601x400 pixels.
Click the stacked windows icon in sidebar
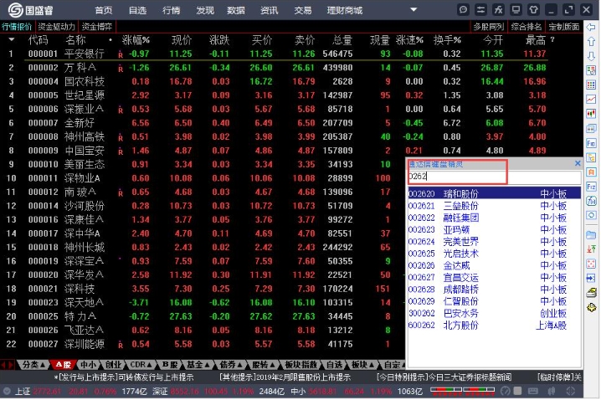(x=592, y=128)
